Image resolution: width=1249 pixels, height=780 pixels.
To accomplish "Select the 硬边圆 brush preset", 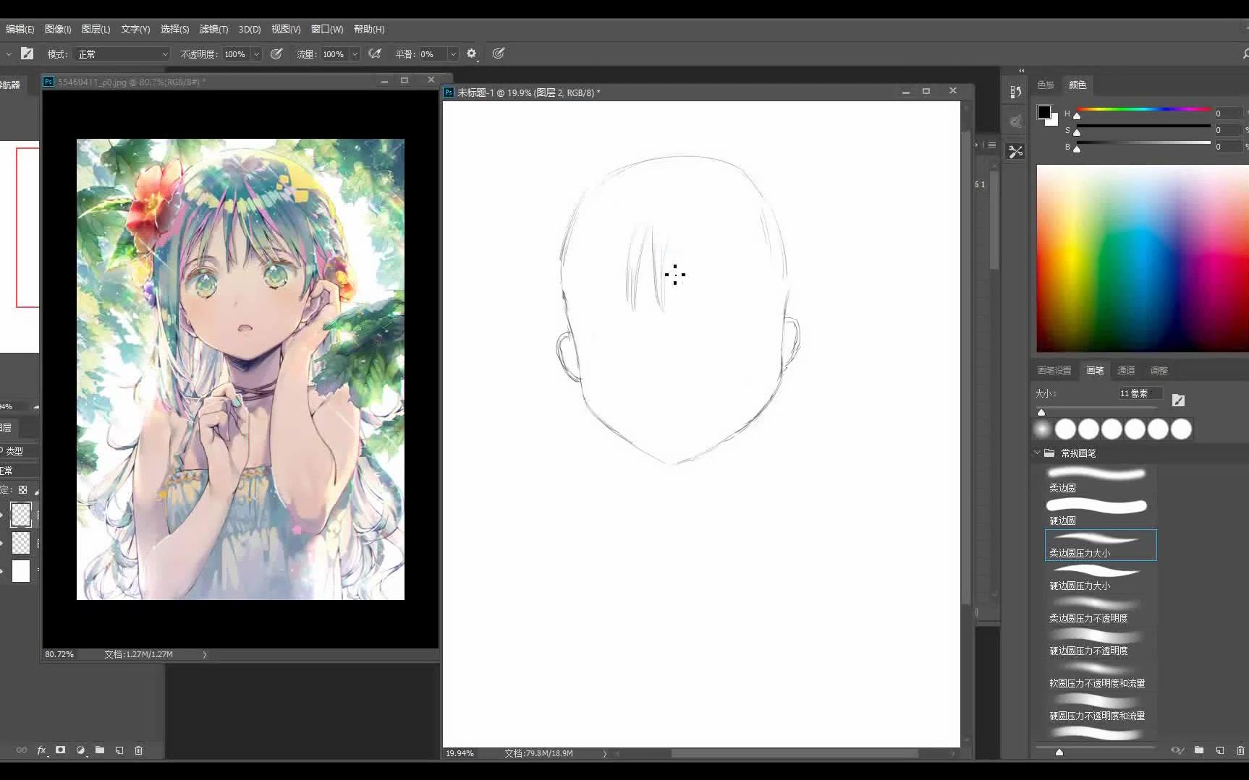I will (x=1101, y=513).
